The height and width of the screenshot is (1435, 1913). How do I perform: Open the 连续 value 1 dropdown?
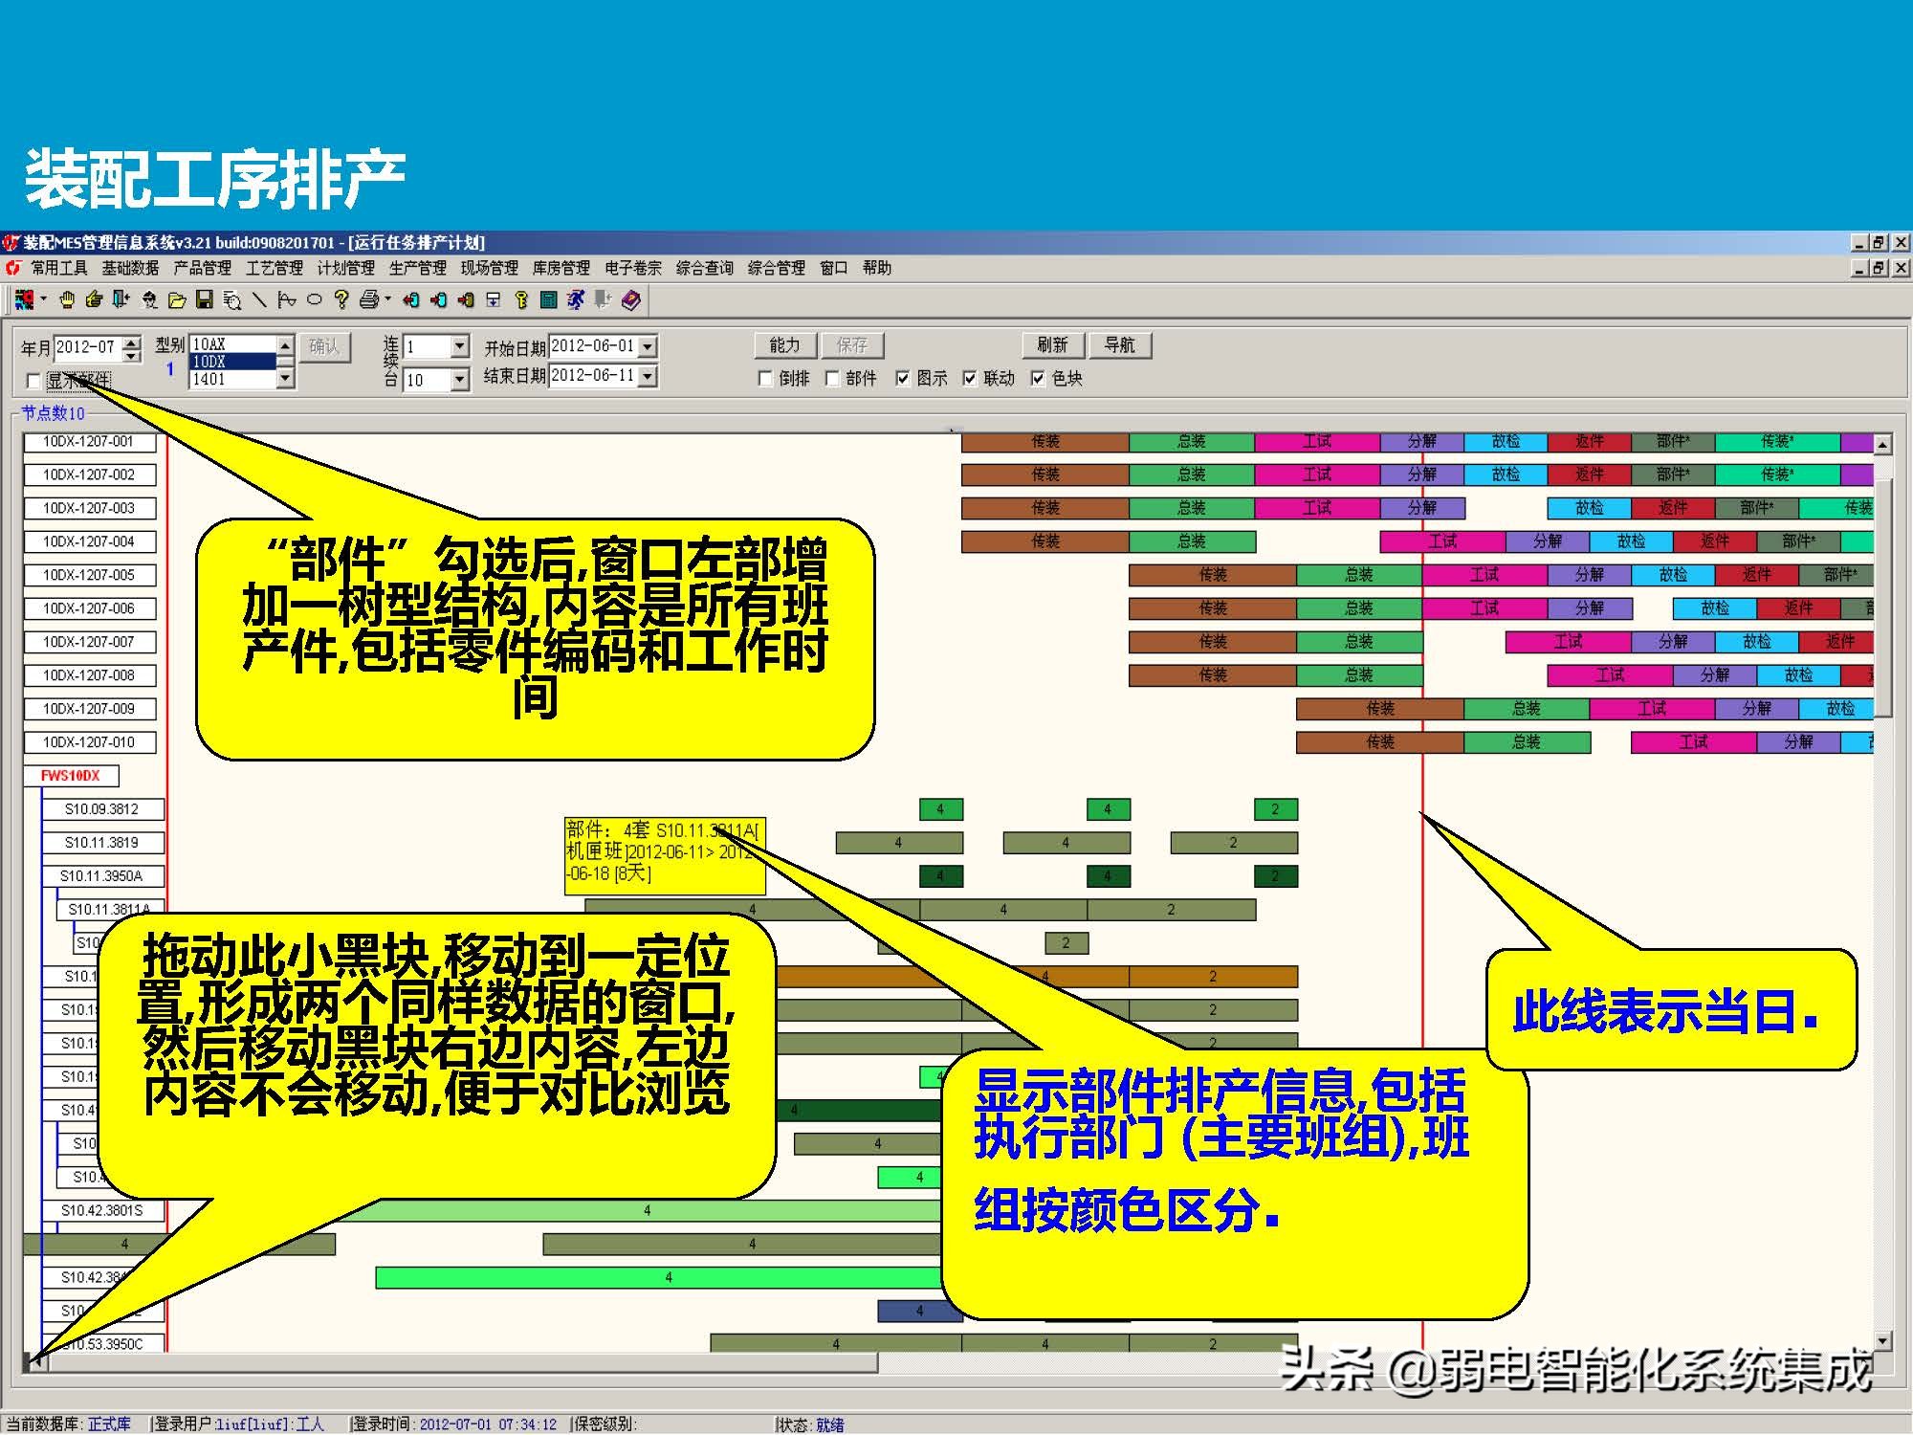click(x=459, y=346)
